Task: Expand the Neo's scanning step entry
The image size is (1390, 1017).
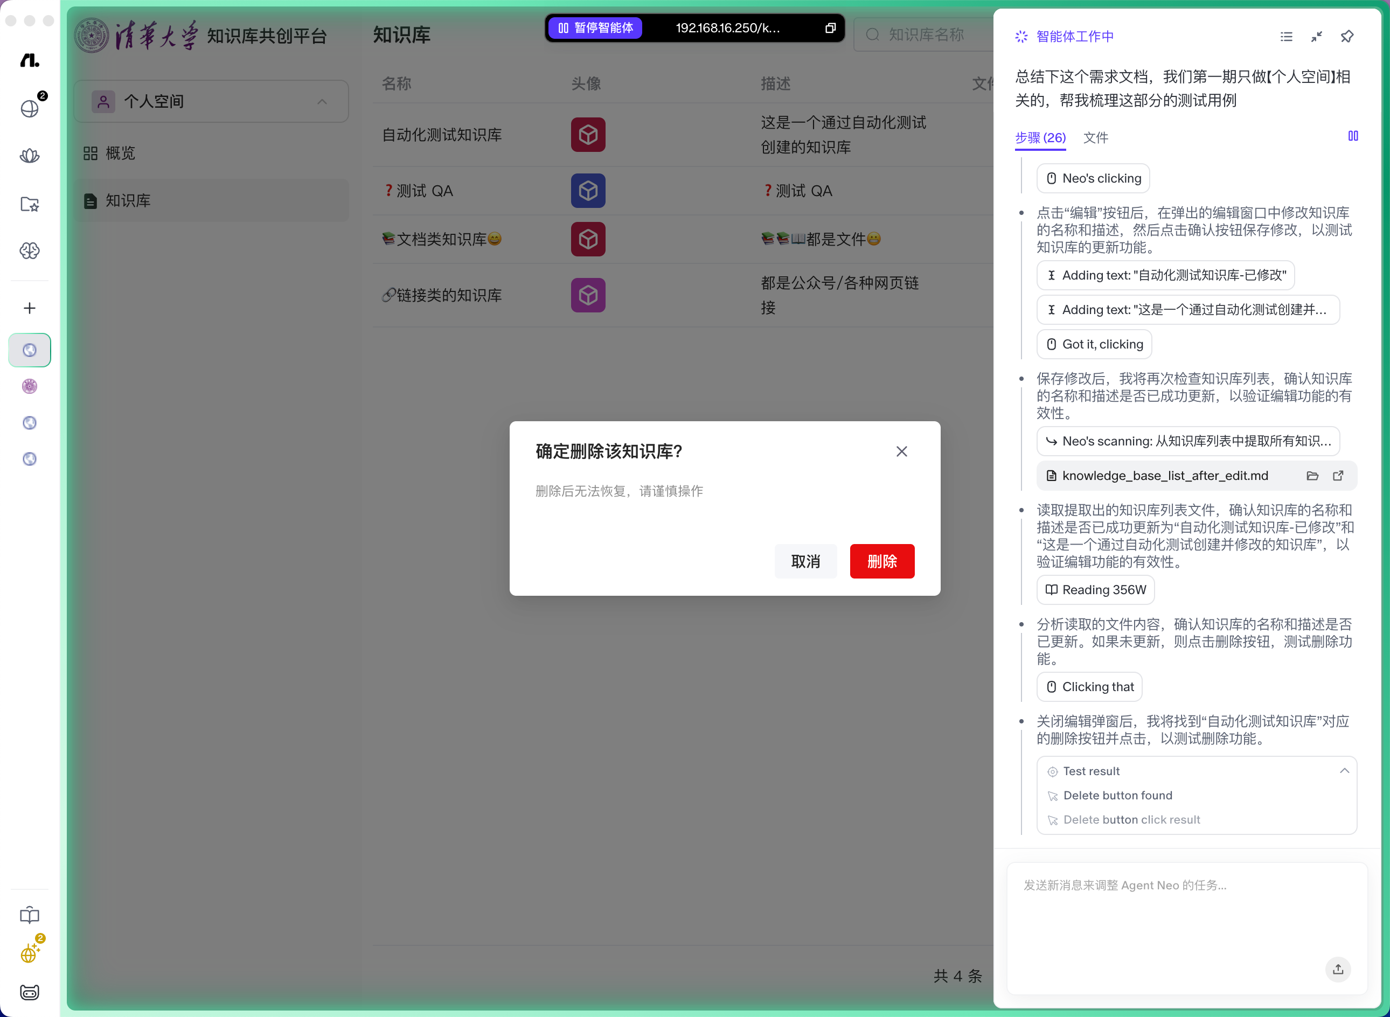Action: (x=1188, y=441)
